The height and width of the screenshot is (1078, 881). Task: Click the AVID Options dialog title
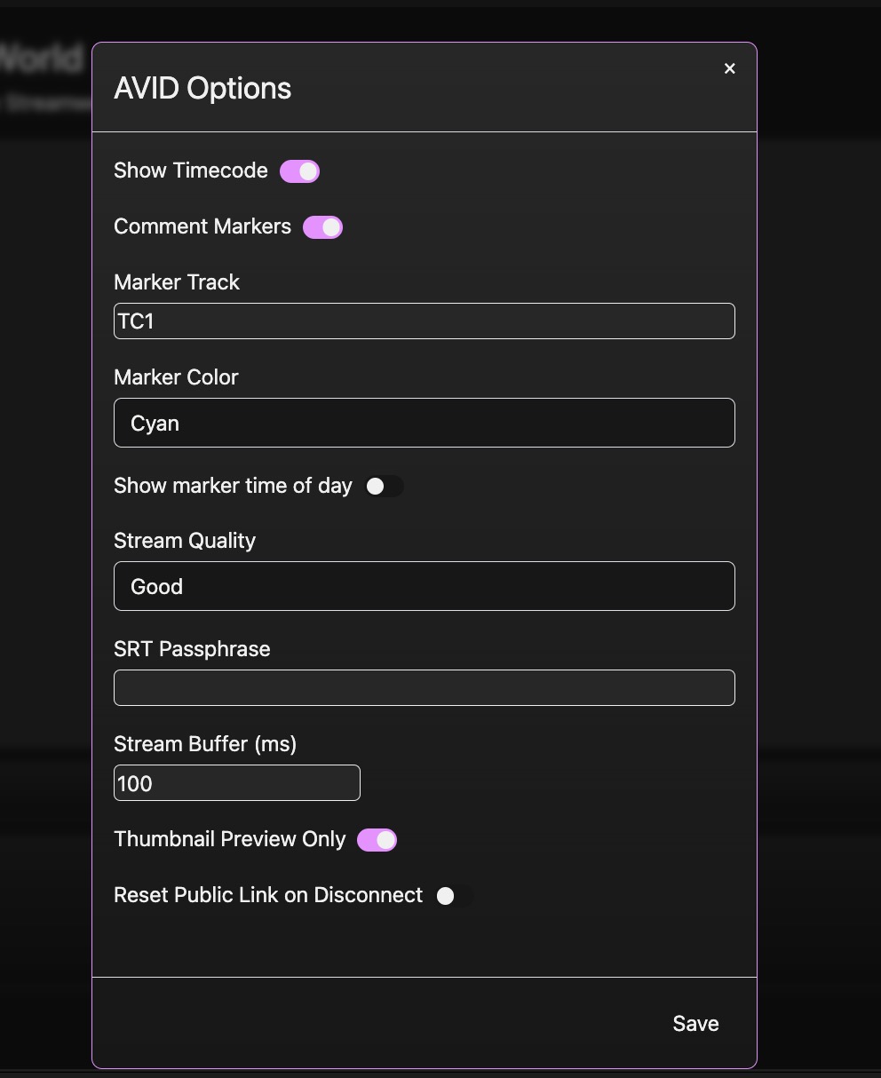[x=202, y=88]
